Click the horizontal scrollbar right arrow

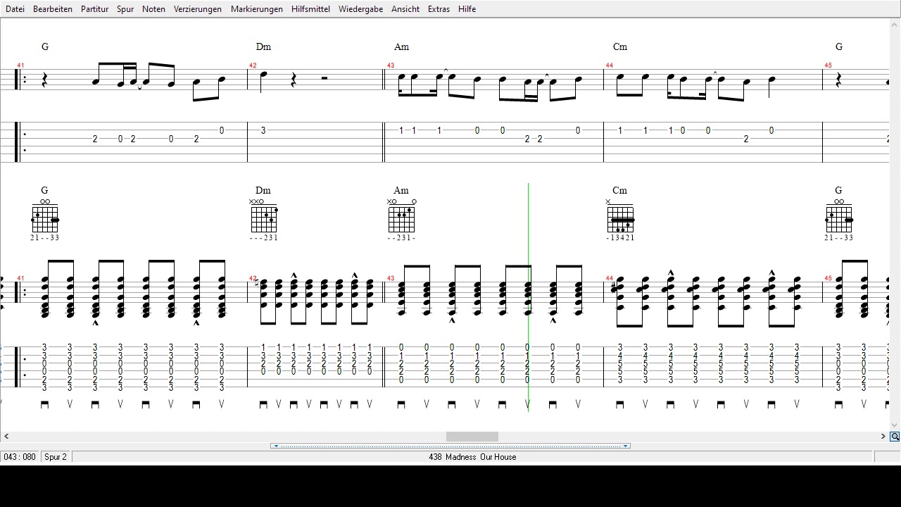tap(883, 437)
